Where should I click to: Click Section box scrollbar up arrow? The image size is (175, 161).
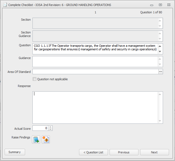point(160,21)
